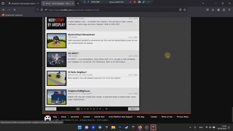Open Steam from the taskbar
The height and width of the screenshot is (131, 233).
click(x=126, y=127)
